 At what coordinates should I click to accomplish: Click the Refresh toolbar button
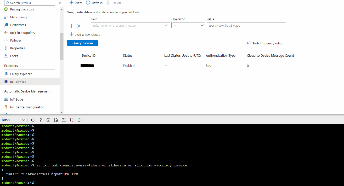coord(94,3)
